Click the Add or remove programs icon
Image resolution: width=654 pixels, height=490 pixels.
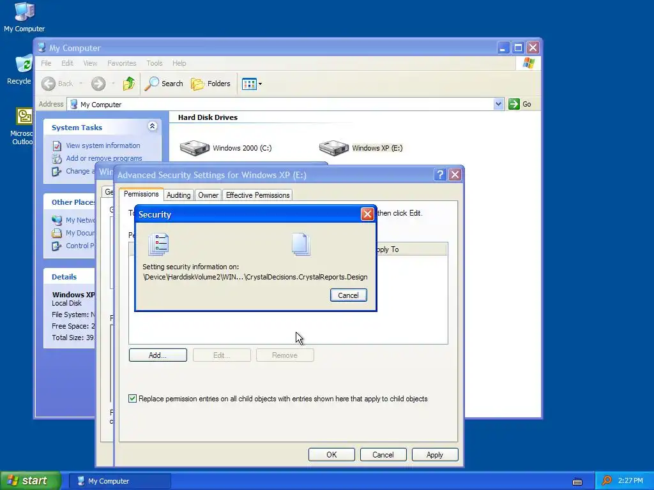click(57, 159)
